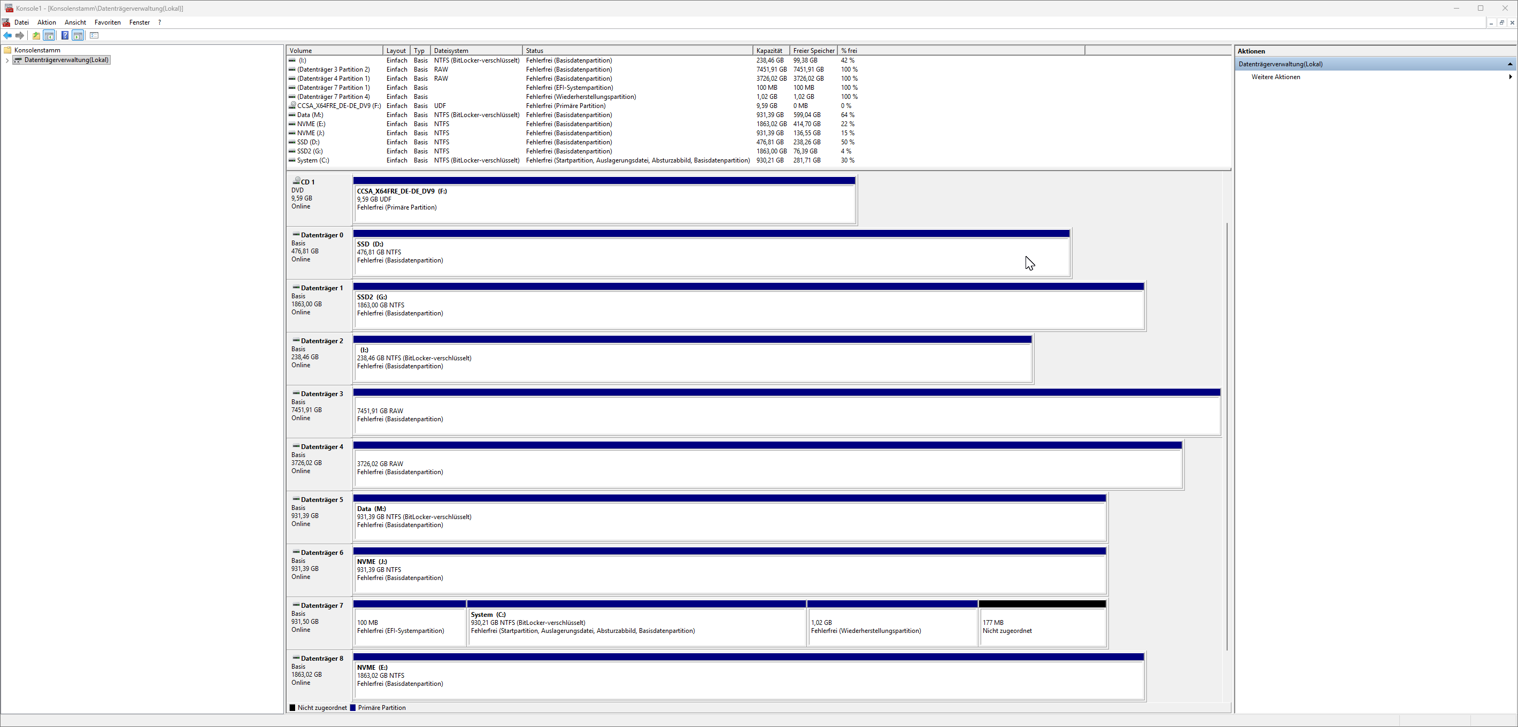Go back using the blue arrow

pyautogui.click(x=7, y=35)
